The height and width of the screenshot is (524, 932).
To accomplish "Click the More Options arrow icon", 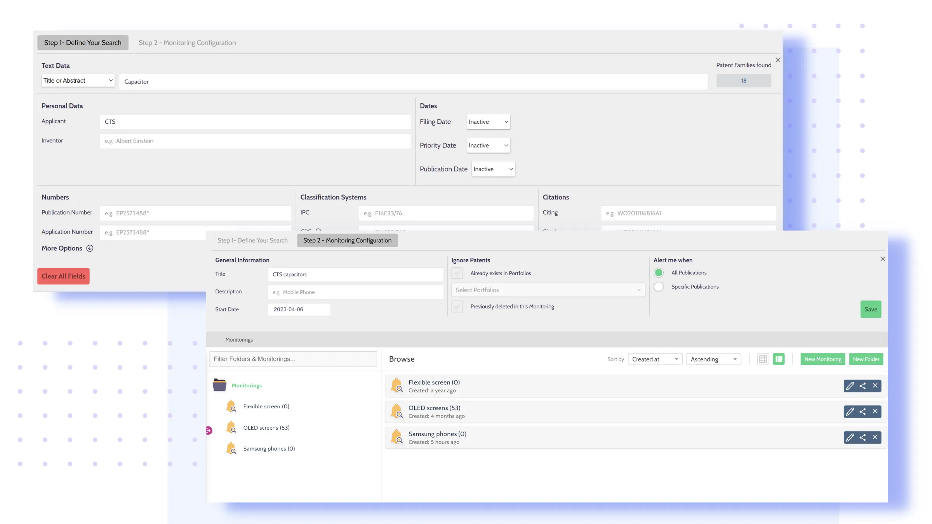I will coord(90,248).
